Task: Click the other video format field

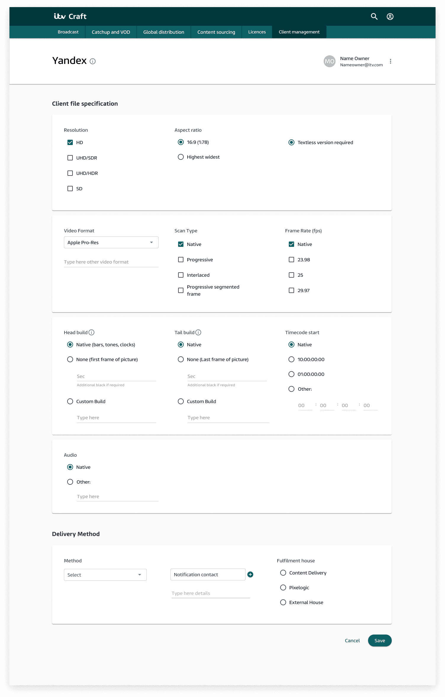Action: pyautogui.click(x=111, y=262)
